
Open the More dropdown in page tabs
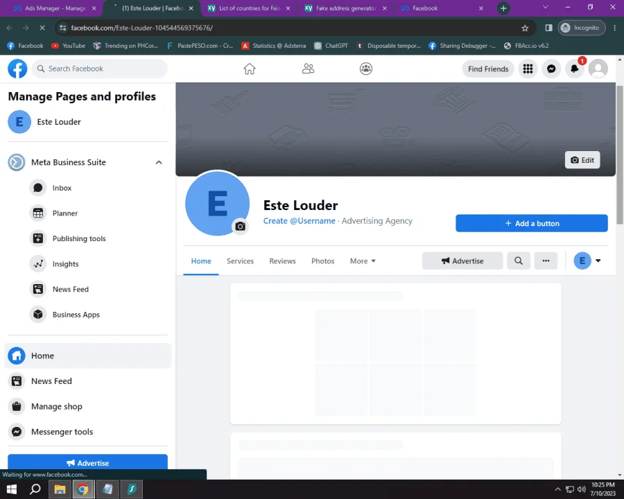click(x=363, y=261)
